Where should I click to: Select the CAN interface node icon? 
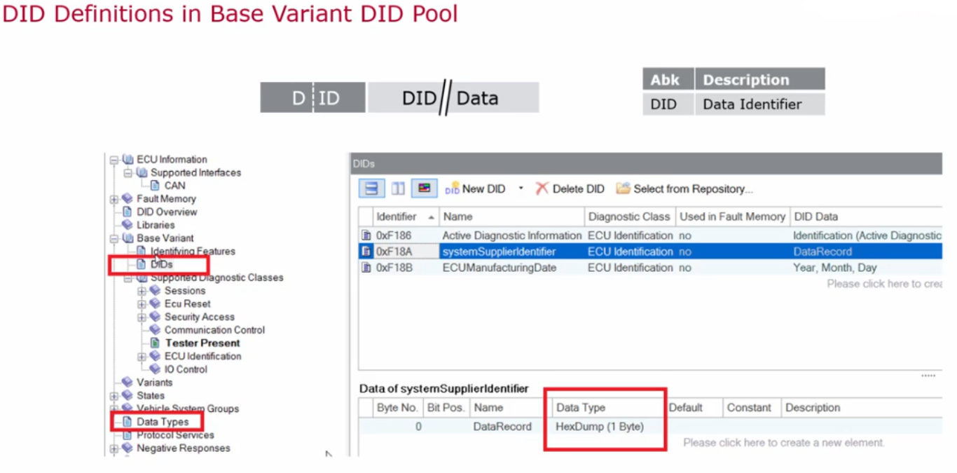[156, 185]
